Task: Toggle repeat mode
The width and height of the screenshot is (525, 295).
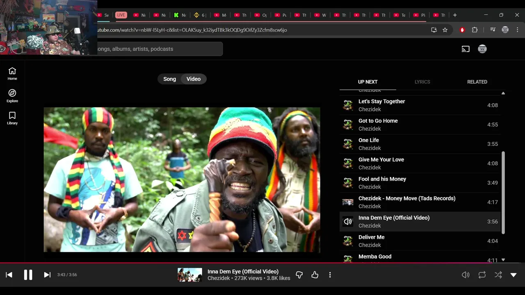Action: (x=482, y=275)
